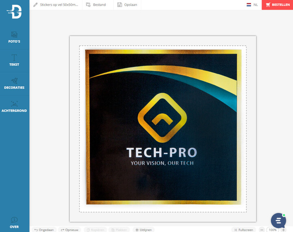Image resolution: width=293 pixels, height=232 pixels.
Task: Open the chat support bubble
Action: pos(278,220)
